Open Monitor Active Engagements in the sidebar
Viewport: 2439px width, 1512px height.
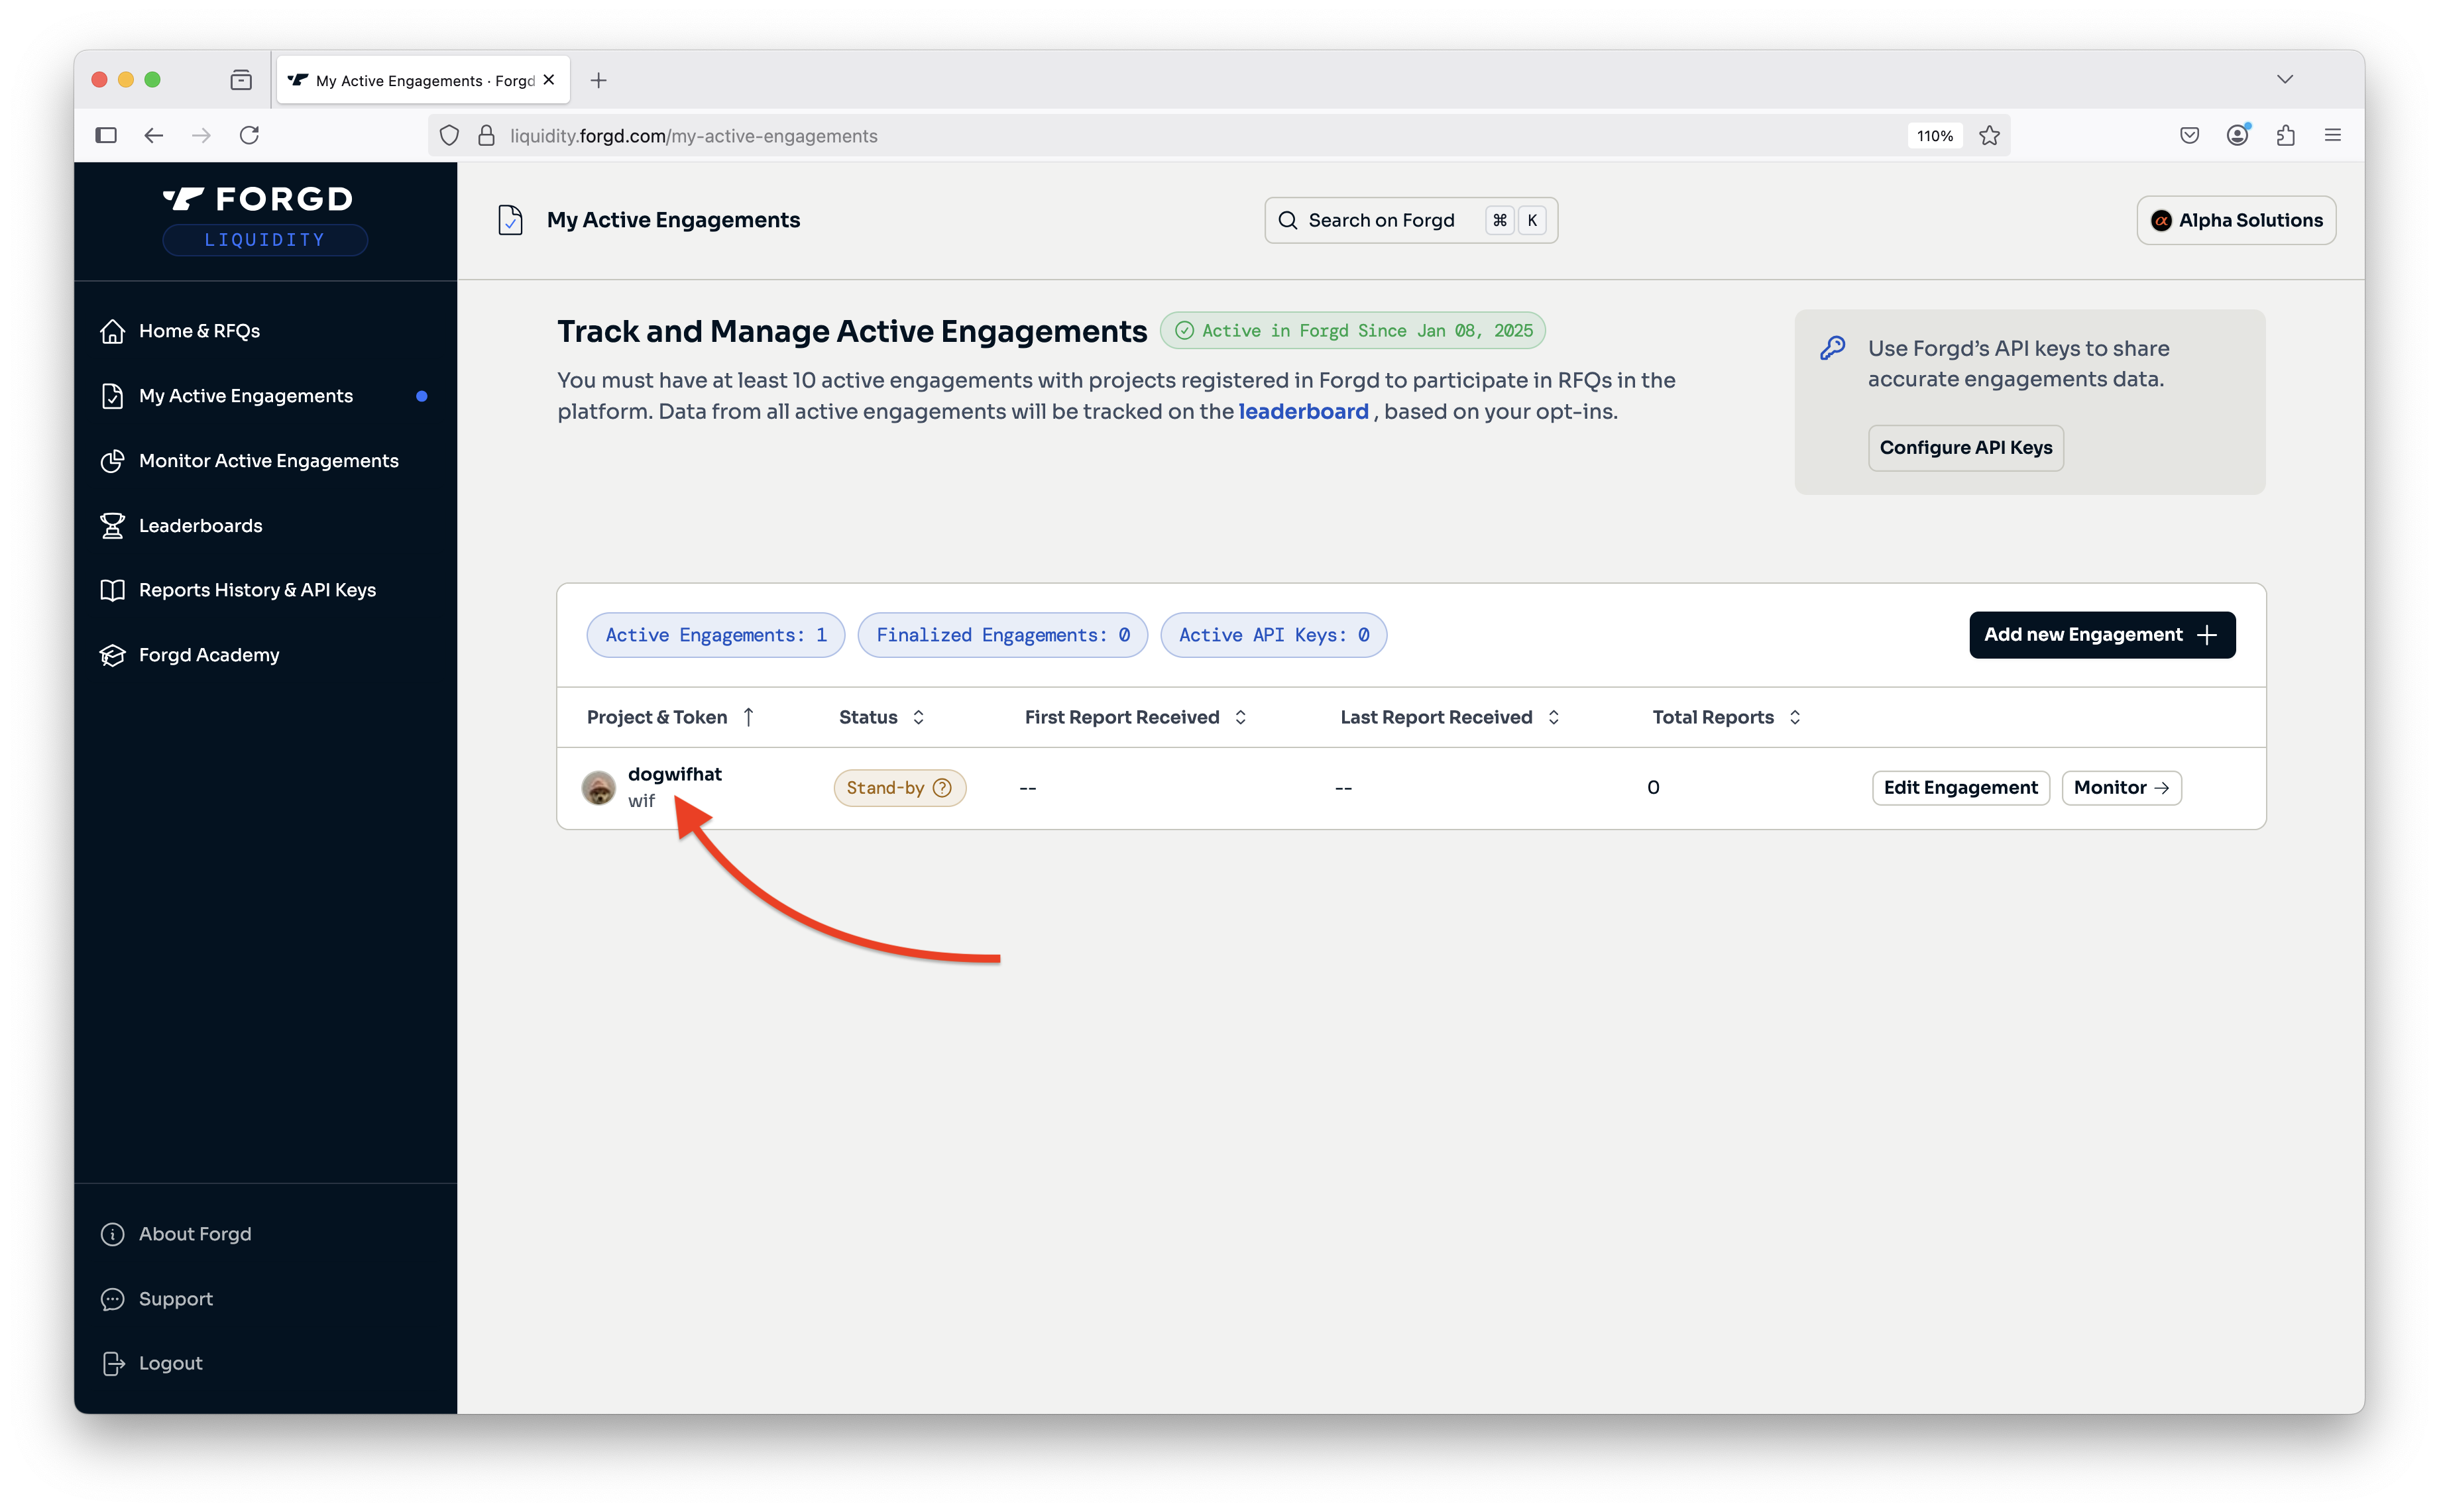(268, 461)
